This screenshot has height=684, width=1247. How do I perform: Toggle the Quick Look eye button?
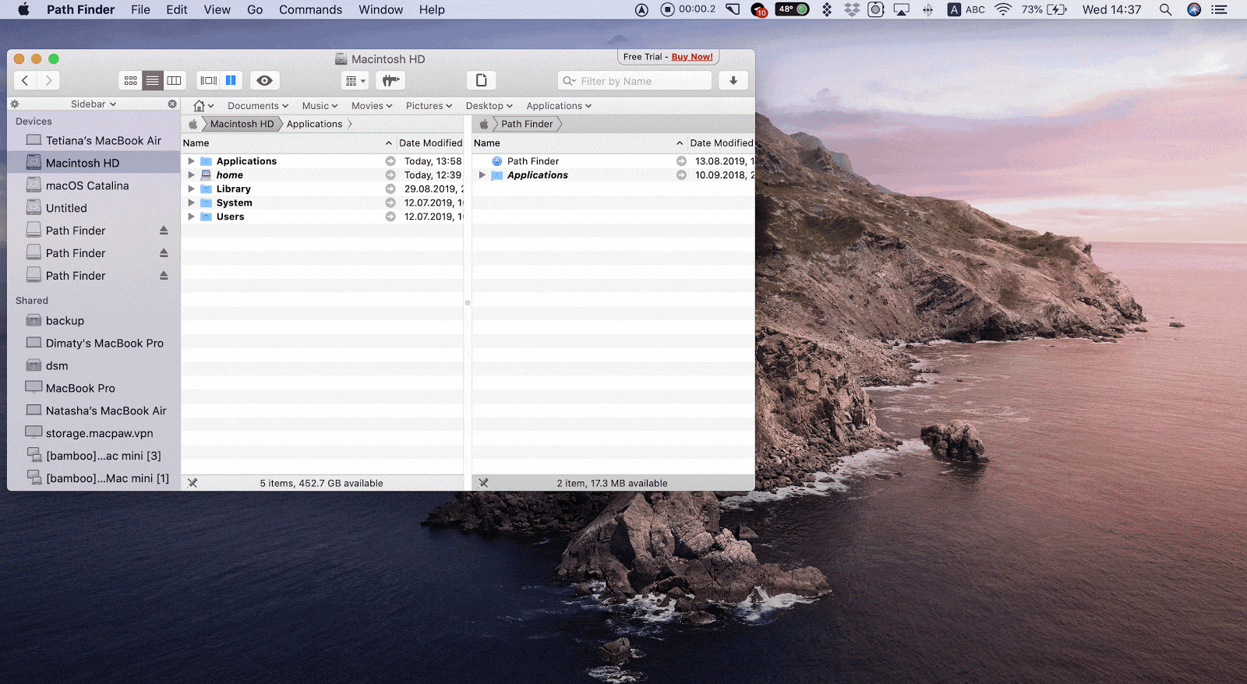tap(265, 80)
